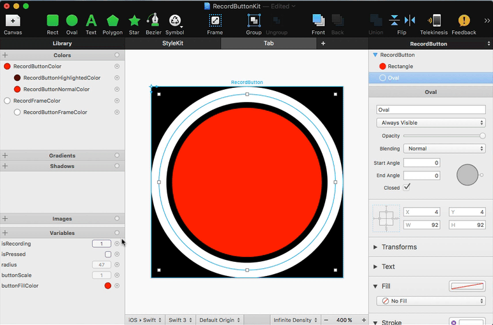493x325 pixels.
Task: Collapse the RecordButton layer tree
Action: (375, 55)
